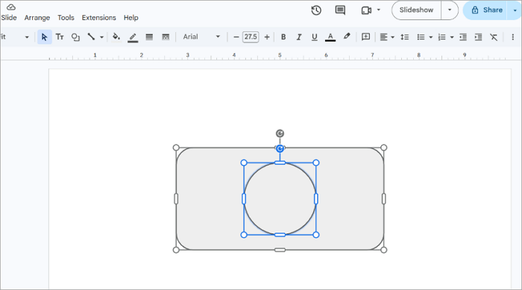Expand numbered list options arrow

point(452,37)
